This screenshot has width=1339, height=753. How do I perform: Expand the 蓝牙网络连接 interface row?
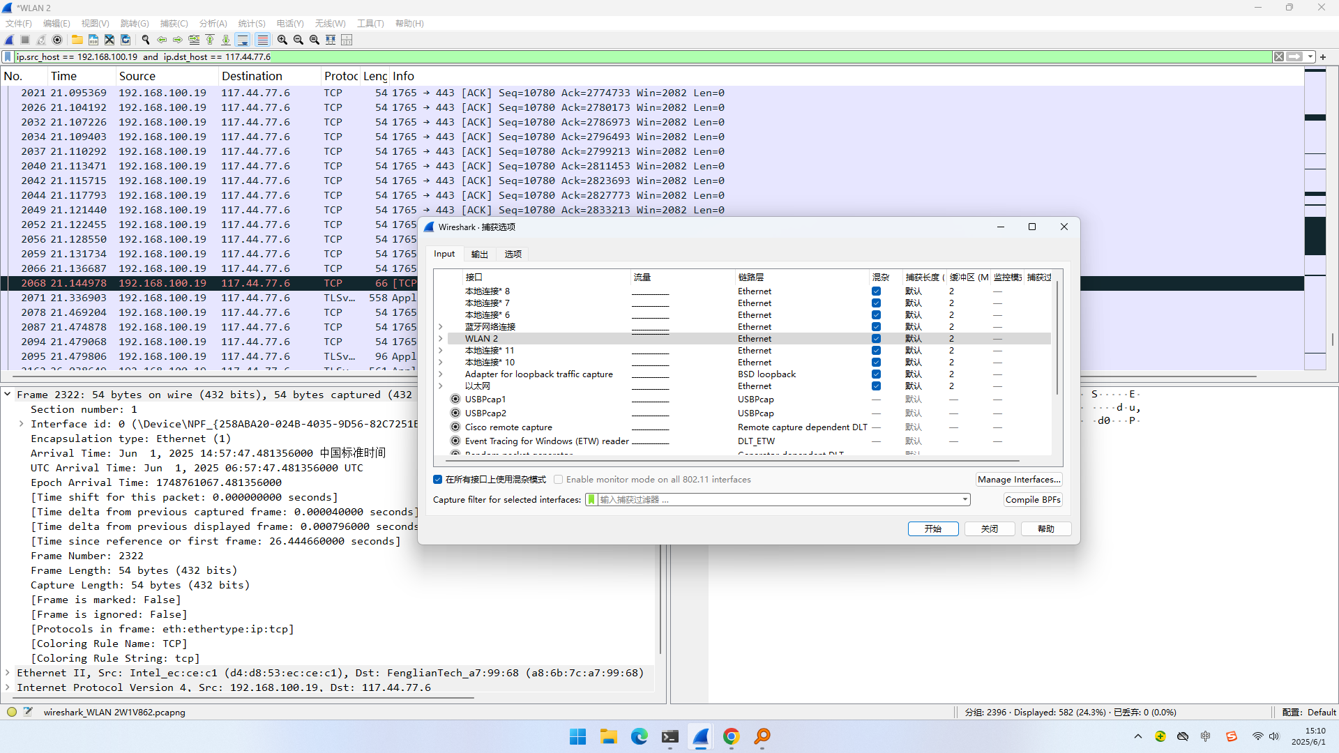click(441, 327)
